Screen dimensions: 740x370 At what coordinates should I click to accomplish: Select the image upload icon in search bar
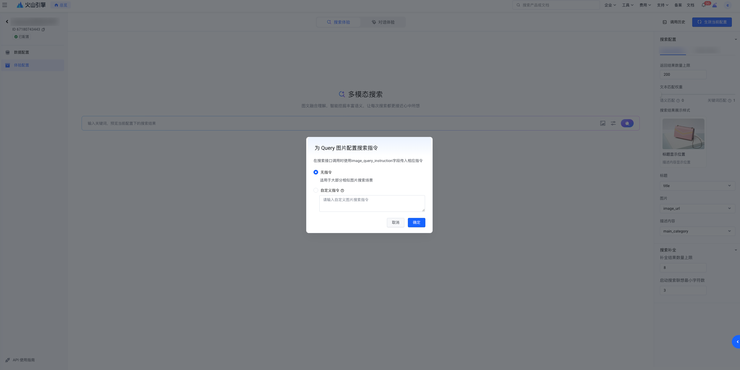602,123
